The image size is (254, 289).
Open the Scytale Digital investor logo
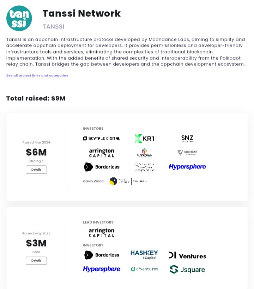(x=102, y=139)
